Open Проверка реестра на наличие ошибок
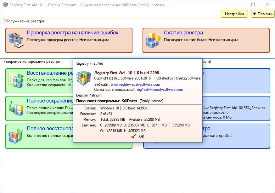Image resolution: width=275 pixels, height=193 pixels. [72, 33]
